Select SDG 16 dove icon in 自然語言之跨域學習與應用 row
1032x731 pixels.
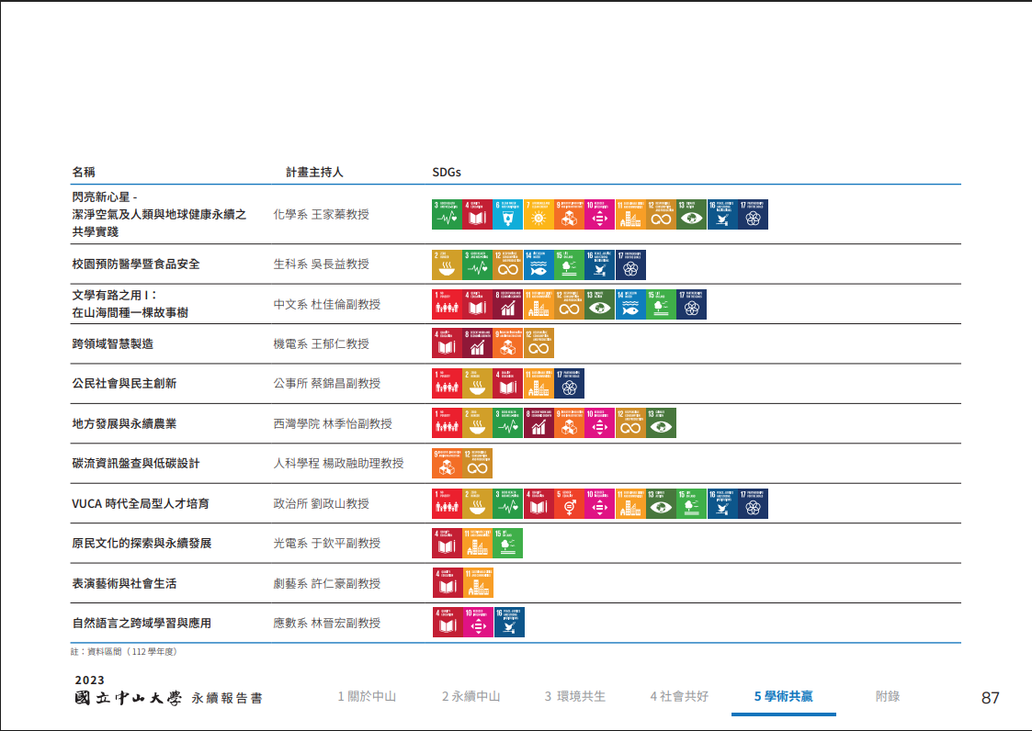509,623
